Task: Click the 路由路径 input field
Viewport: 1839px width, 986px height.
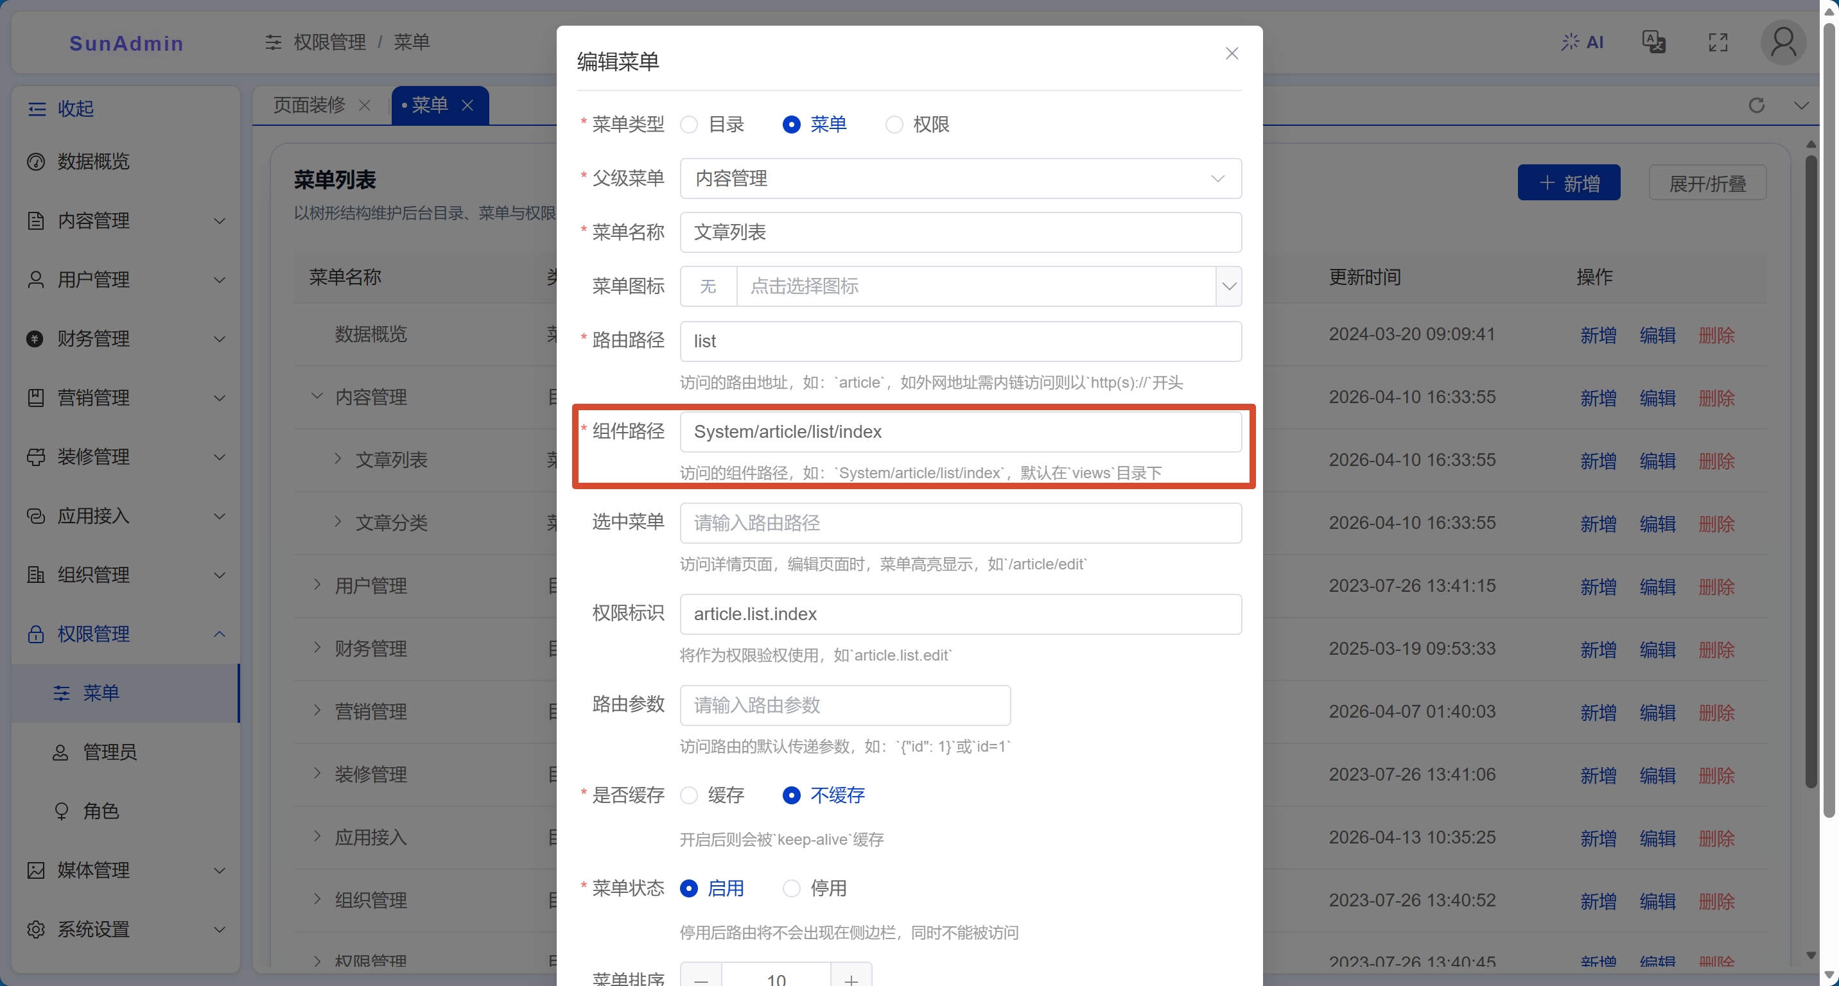Action: click(960, 341)
